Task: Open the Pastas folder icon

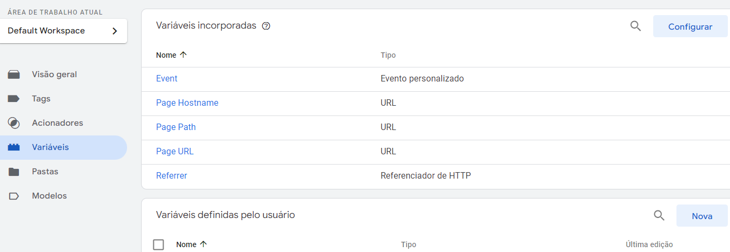Action: pyautogui.click(x=14, y=172)
